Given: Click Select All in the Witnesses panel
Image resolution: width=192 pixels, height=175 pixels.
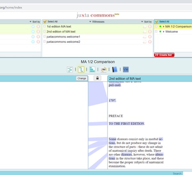Looking at the screenshot, I should (50, 22).
